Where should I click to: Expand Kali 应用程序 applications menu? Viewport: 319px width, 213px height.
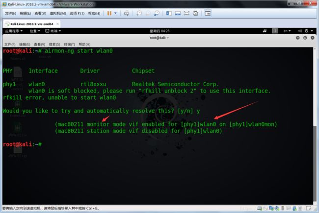click(14, 31)
